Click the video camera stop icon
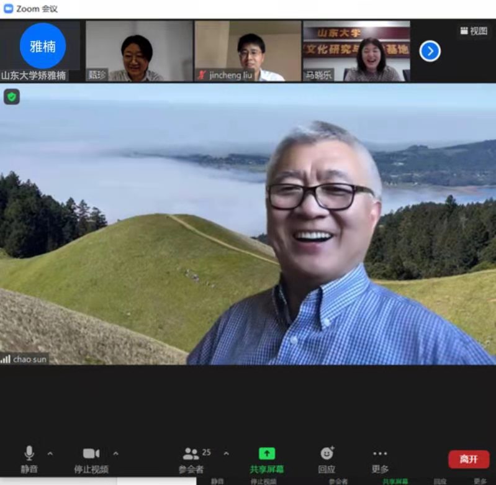 (91, 453)
